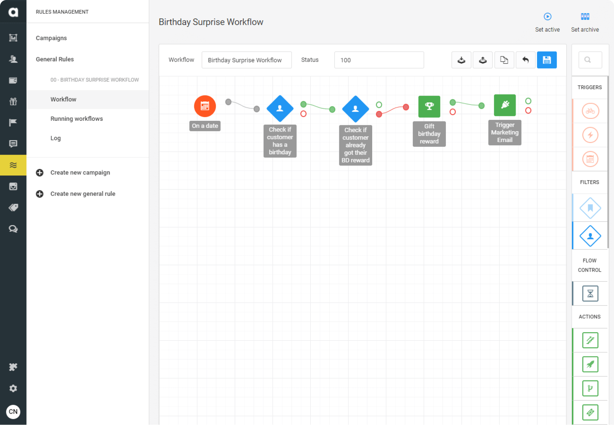614x425 pixels.
Task: Open the Log section in the sidebar
Action: point(55,138)
